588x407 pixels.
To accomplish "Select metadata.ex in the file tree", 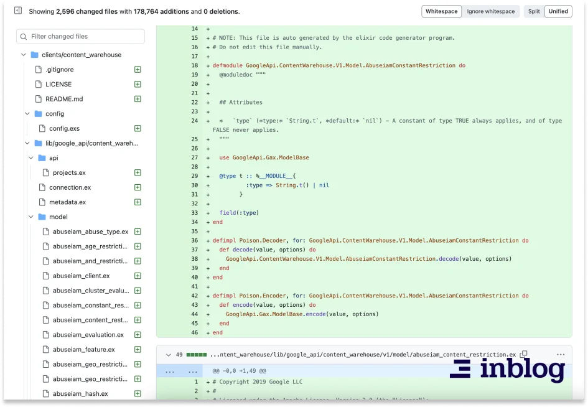I will [x=67, y=202].
